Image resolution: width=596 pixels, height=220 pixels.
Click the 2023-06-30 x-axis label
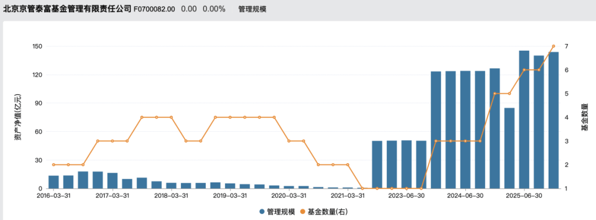(x=406, y=196)
